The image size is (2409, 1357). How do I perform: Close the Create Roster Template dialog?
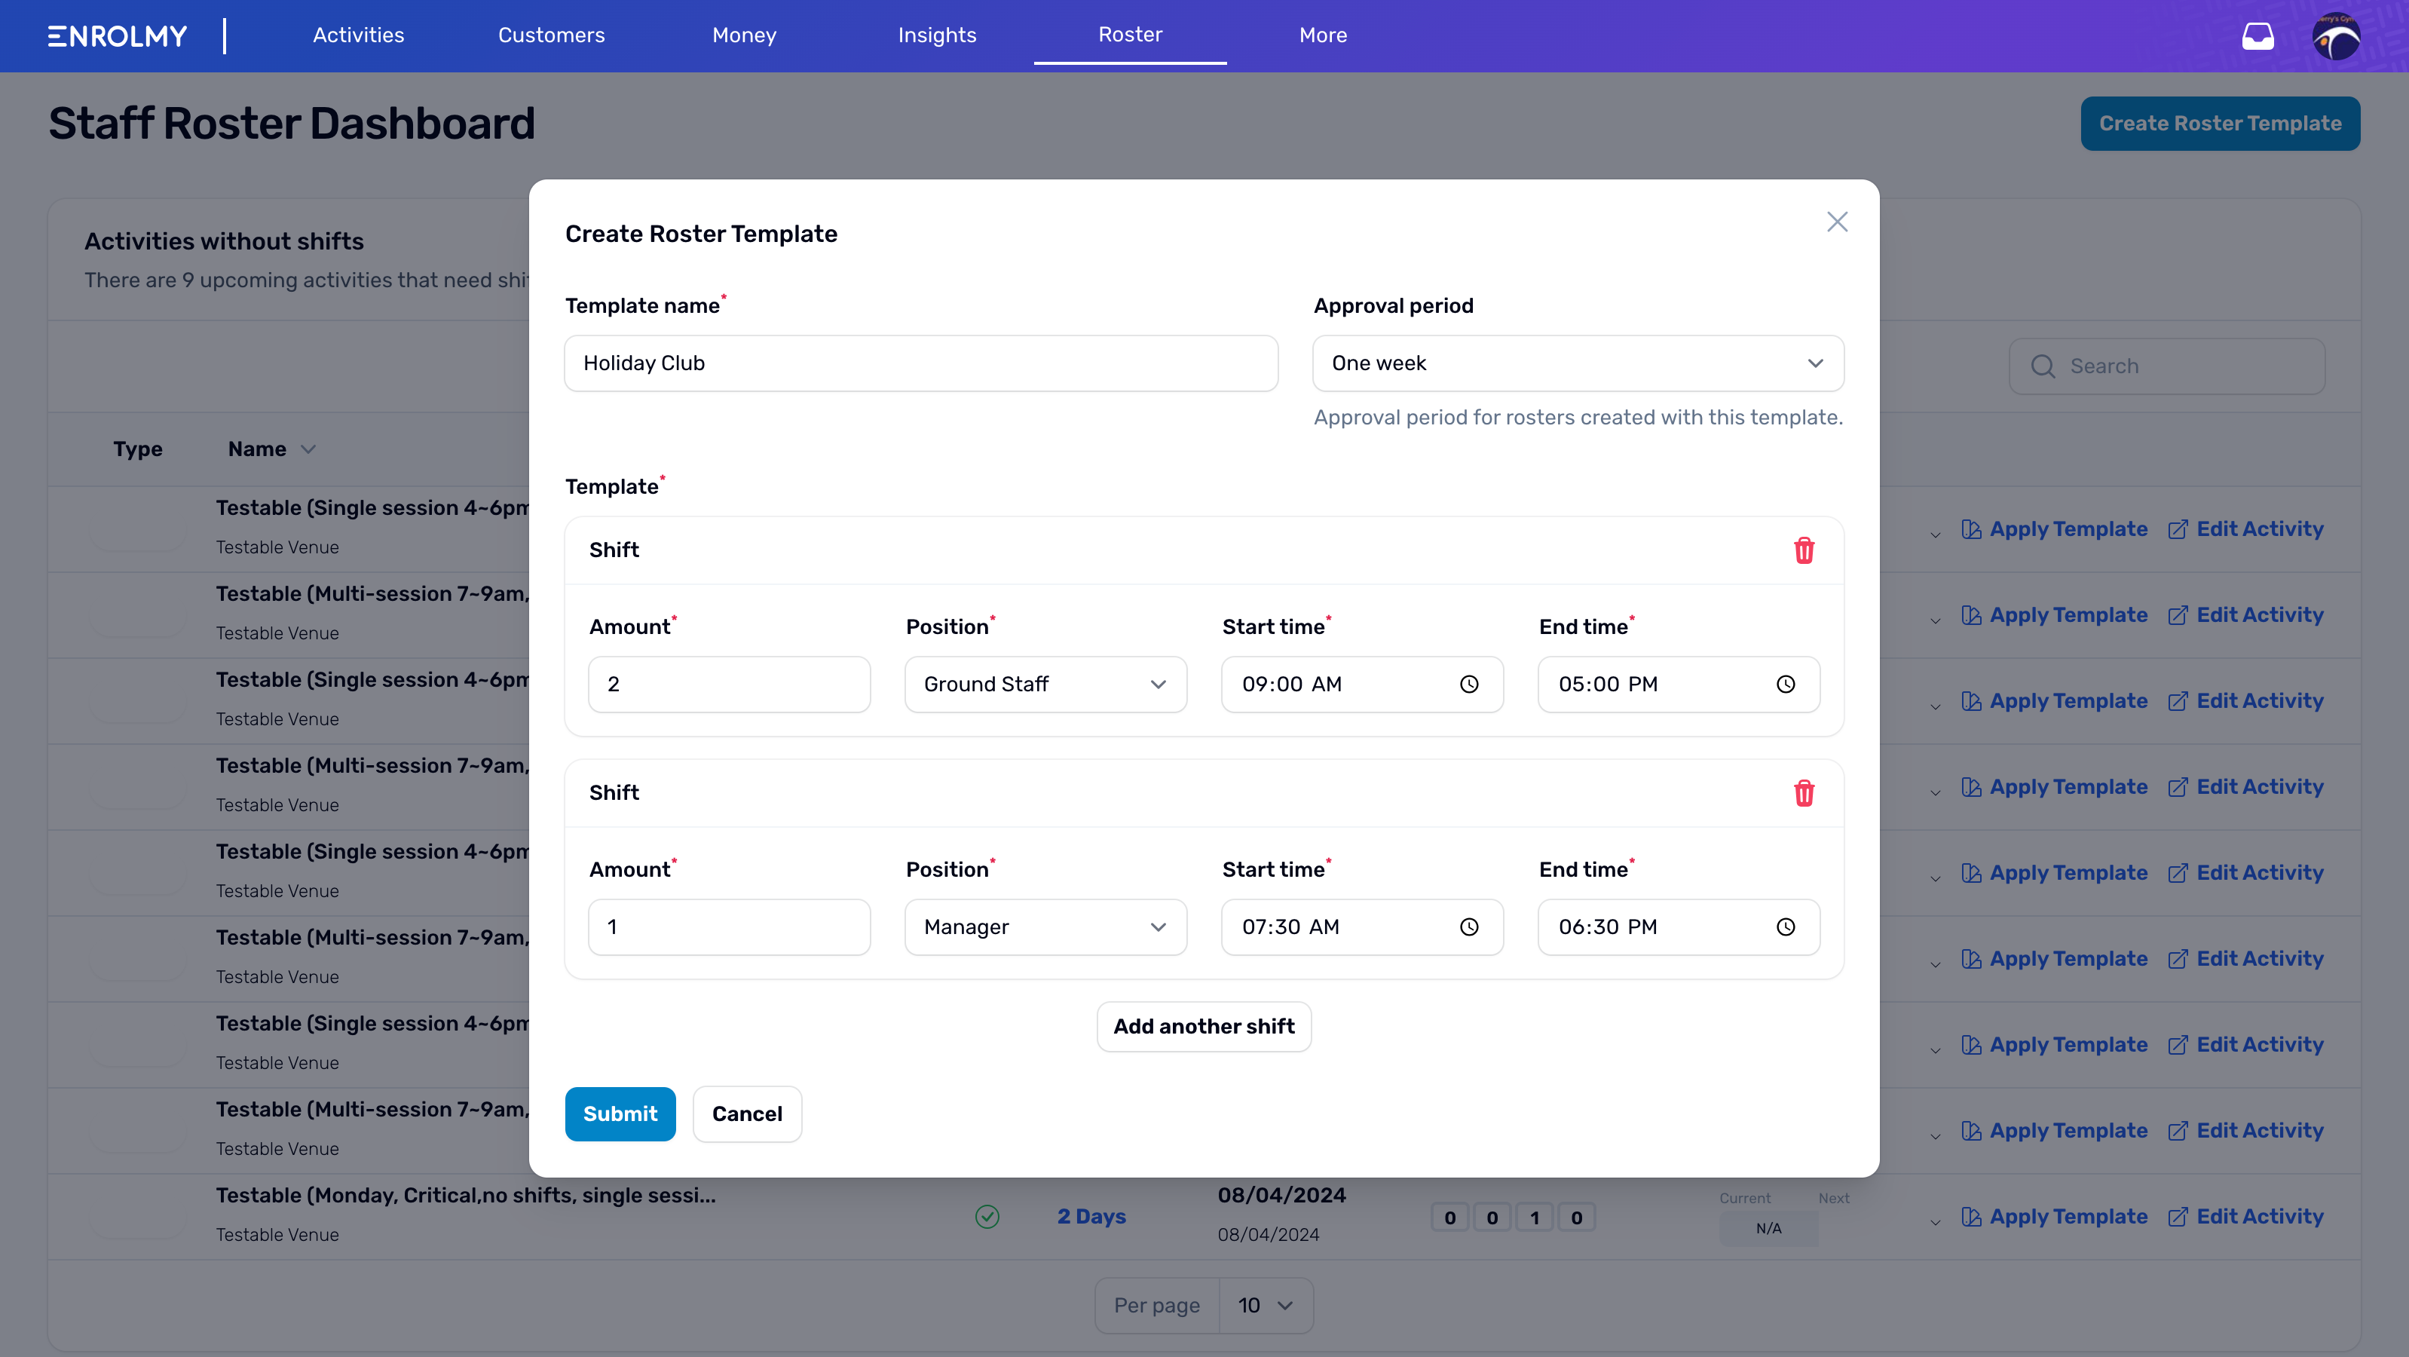point(1837,222)
